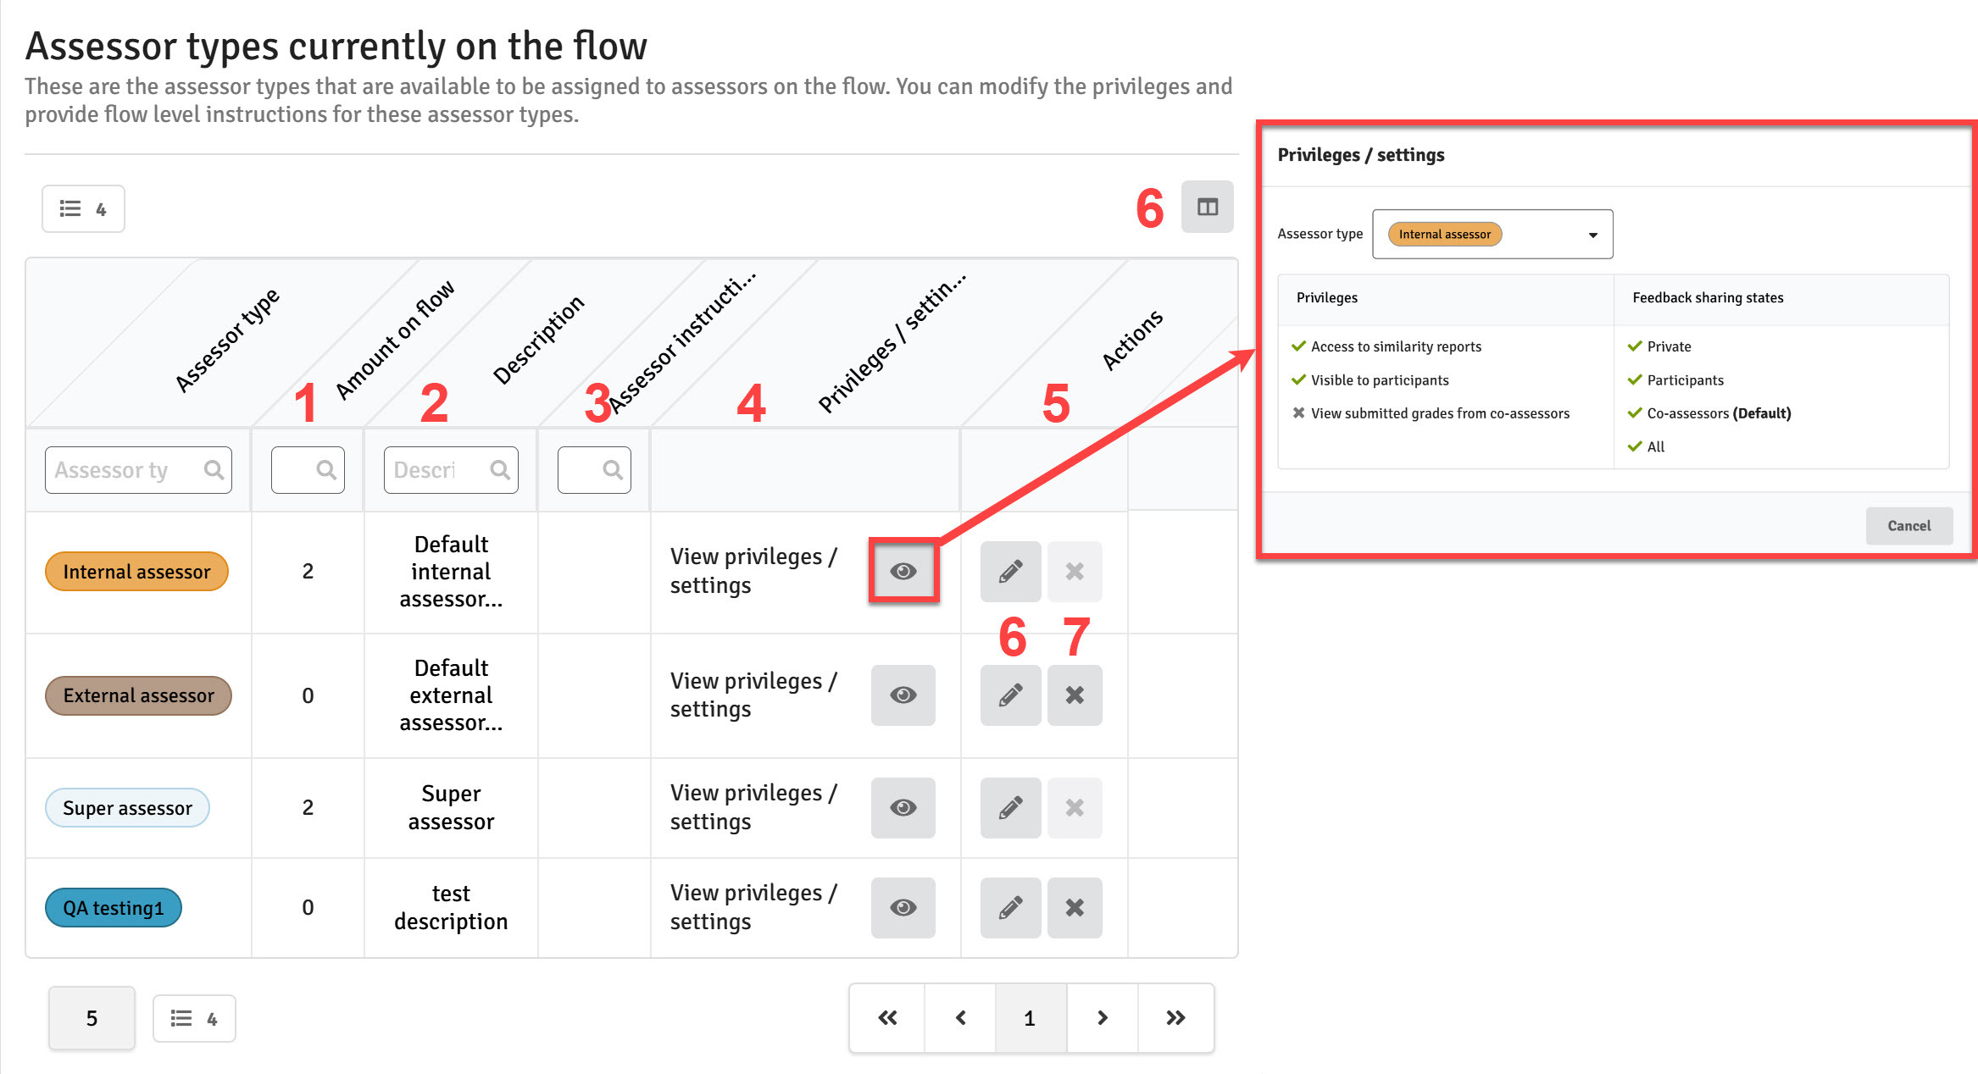This screenshot has height=1074, width=1978.
Task: View privileges for Internal assessor
Action: 903,572
